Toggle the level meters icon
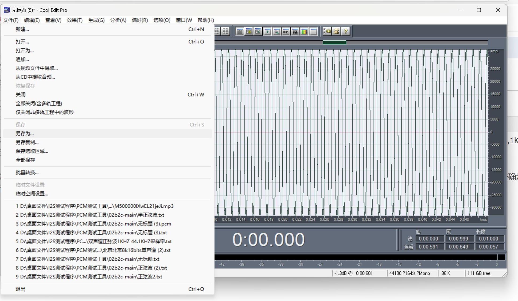 (x=304, y=32)
